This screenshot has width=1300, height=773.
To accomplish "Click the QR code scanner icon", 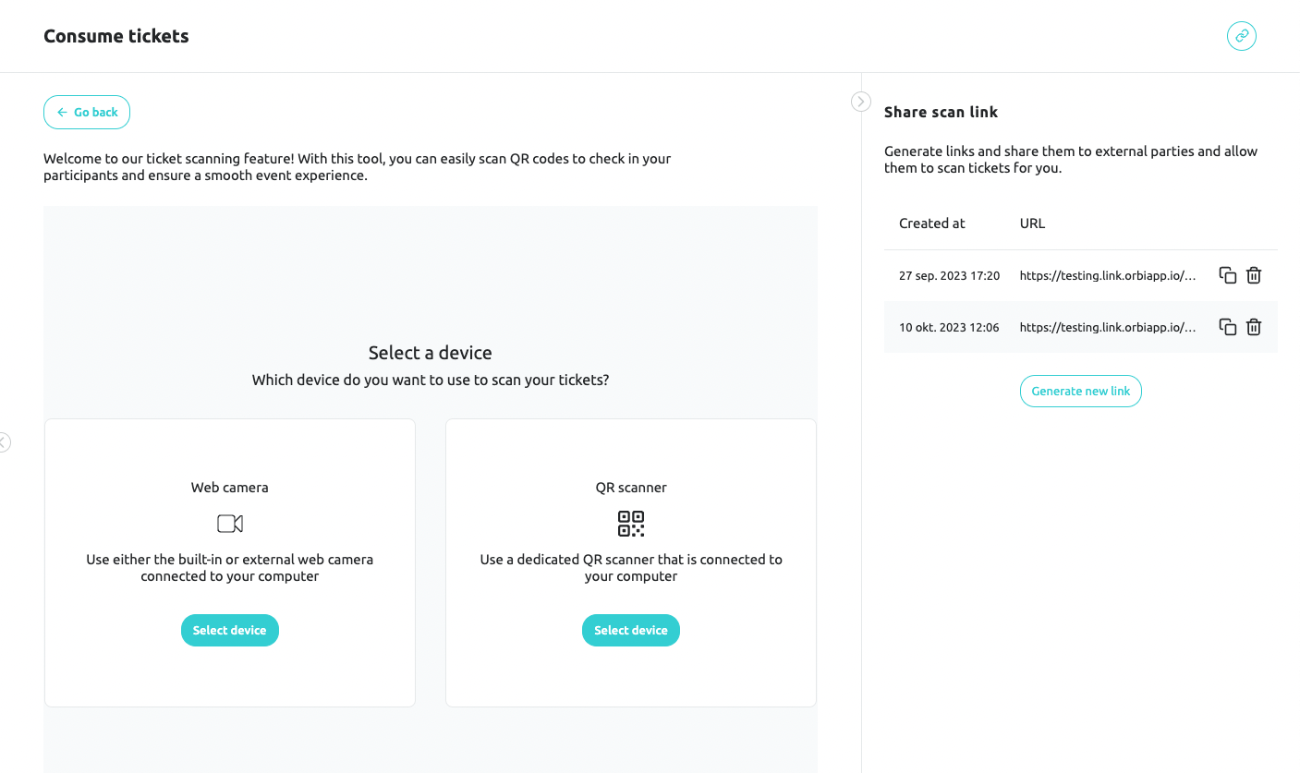I will pos(631,524).
